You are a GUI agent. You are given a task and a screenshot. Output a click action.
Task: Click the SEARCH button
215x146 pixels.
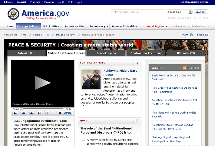pos(201,12)
